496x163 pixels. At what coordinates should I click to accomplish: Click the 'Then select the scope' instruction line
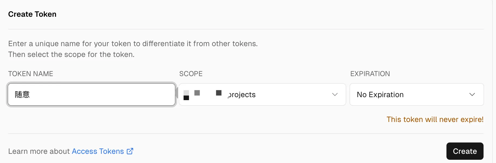point(71,54)
